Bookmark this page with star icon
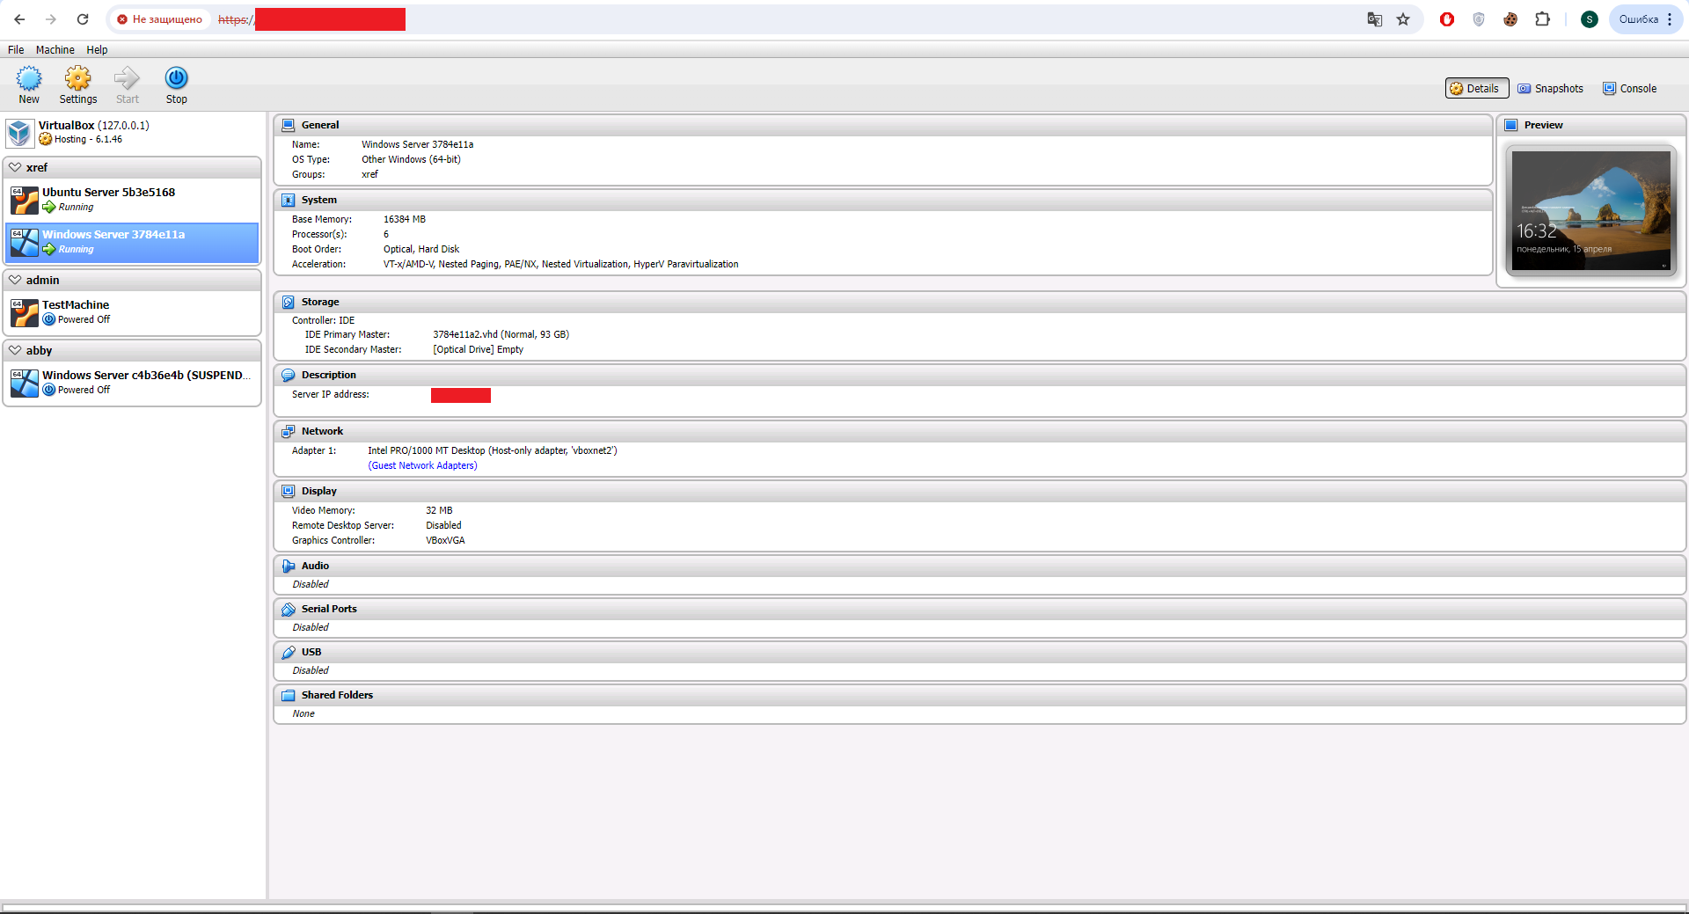The width and height of the screenshot is (1689, 914). (x=1403, y=19)
